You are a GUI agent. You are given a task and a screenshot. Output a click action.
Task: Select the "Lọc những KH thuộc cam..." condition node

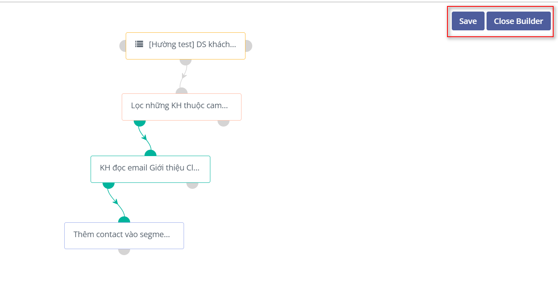pyautogui.click(x=181, y=107)
